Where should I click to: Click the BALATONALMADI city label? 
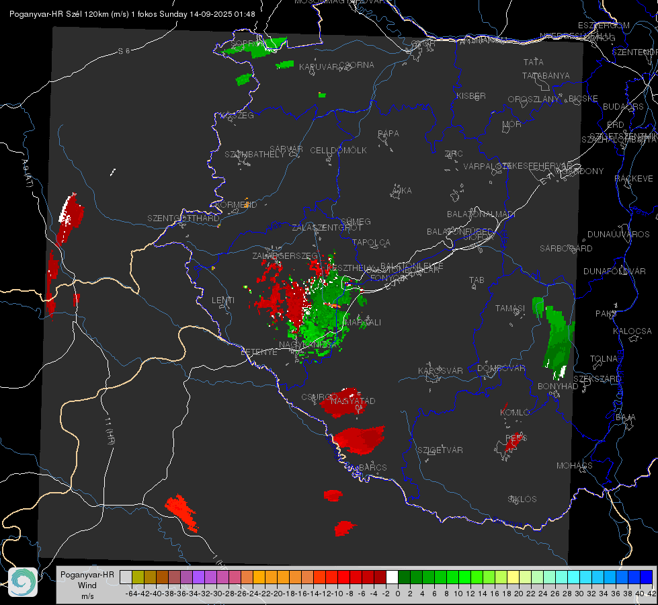click(x=481, y=214)
